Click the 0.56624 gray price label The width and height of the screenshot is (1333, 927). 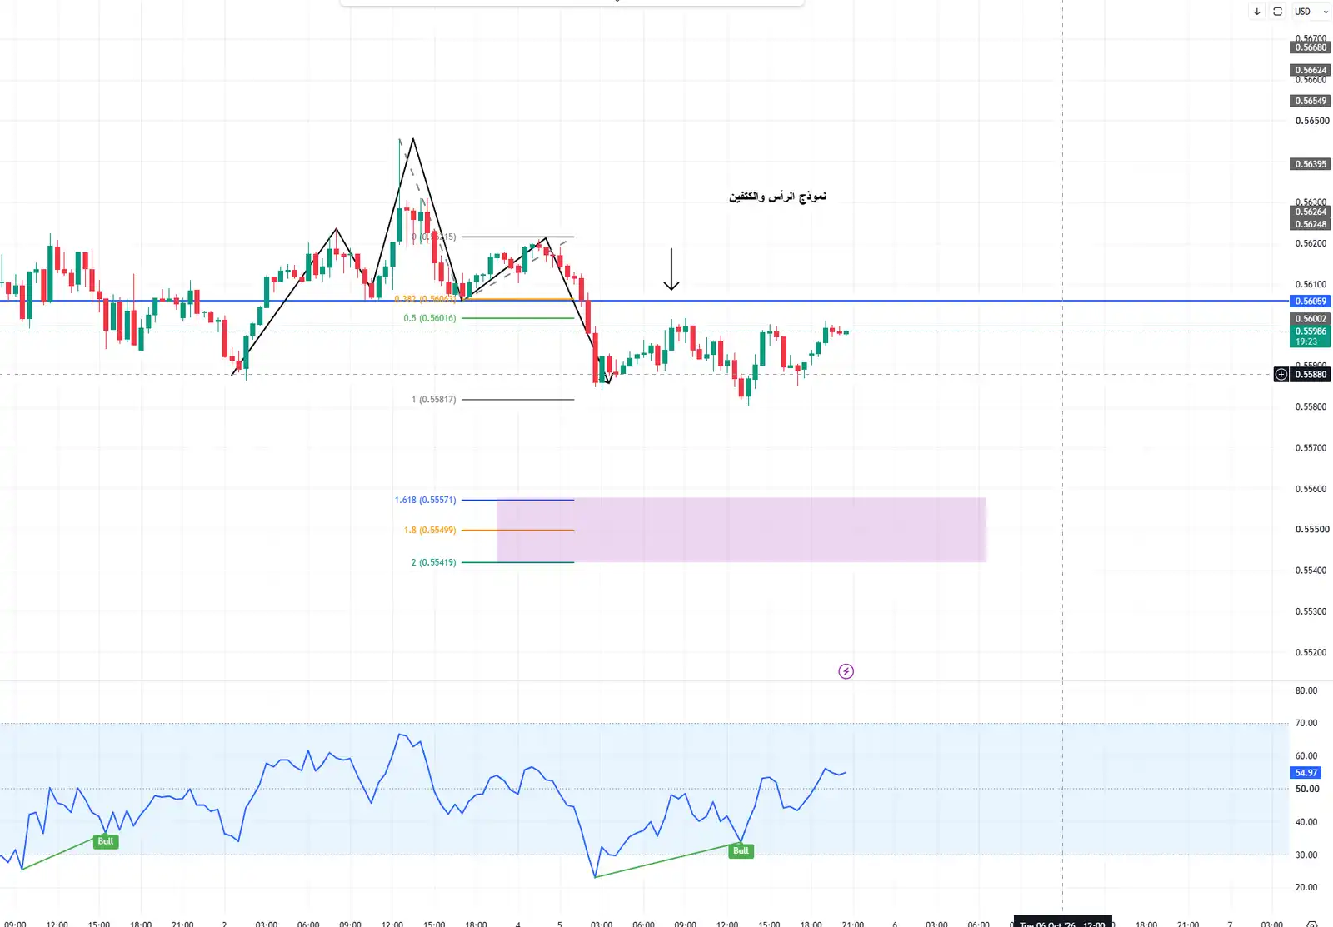click(x=1311, y=70)
